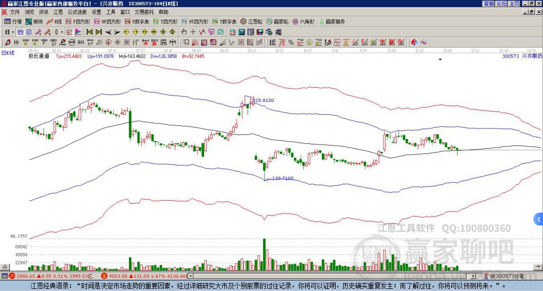The height and width of the screenshot is (291, 543).
Task: Open the 交易委托 menu
Action: click(x=144, y=12)
